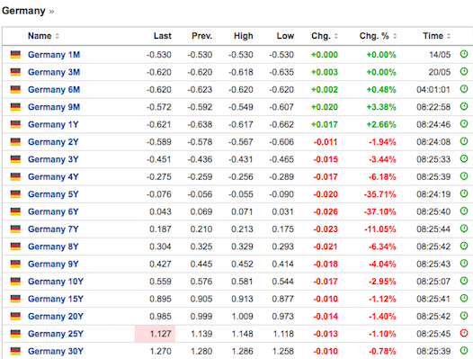Click the High column header
Image resolution: width=473 pixels, height=359 pixels.
[243, 36]
